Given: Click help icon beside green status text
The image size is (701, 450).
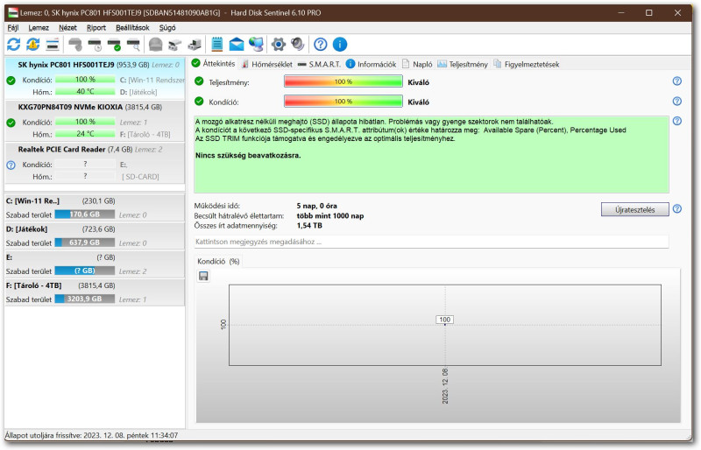Looking at the screenshot, I should [676, 121].
